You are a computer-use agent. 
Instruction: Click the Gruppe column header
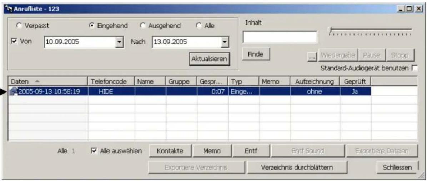[181, 81]
